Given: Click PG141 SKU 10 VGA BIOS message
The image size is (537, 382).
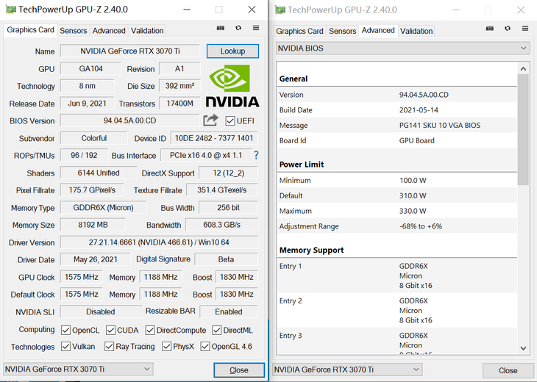Looking at the screenshot, I should click(440, 125).
